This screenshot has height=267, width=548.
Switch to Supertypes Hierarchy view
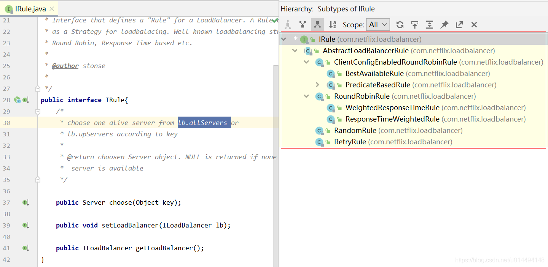303,25
